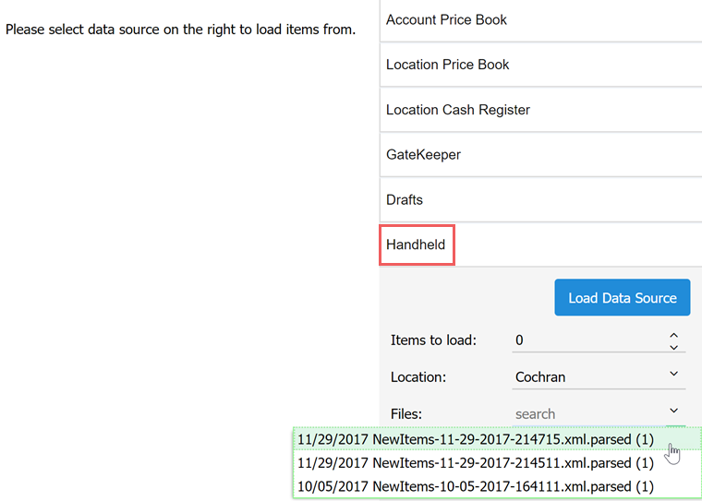
Task: Choose Location Cash Register source
Action: pos(541,110)
